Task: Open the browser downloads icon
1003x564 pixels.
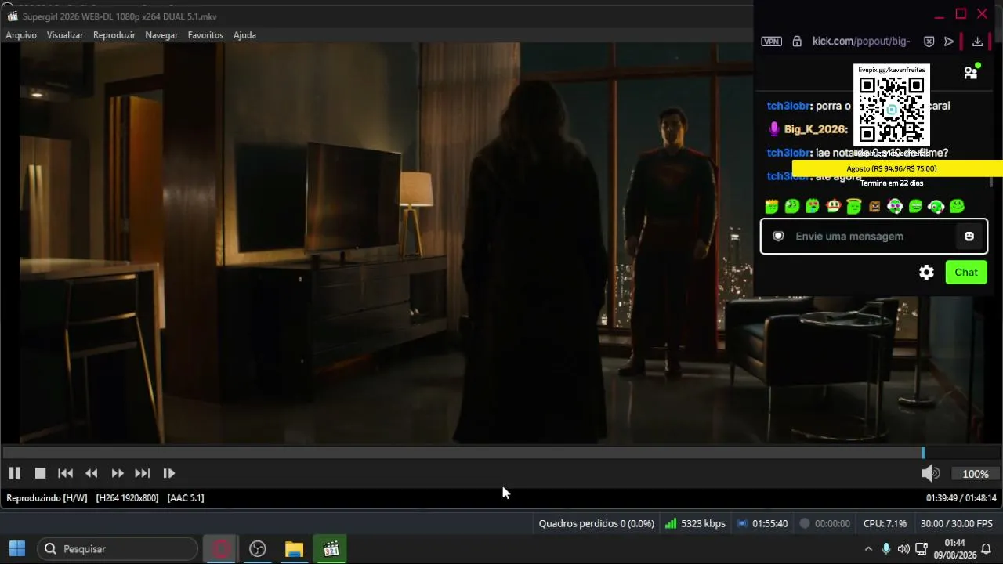Action: [x=977, y=42]
